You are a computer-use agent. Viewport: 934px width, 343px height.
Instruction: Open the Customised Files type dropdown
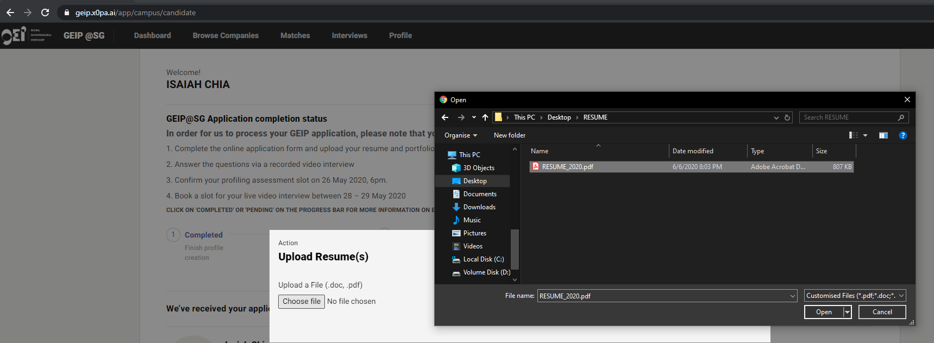coord(855,296)
